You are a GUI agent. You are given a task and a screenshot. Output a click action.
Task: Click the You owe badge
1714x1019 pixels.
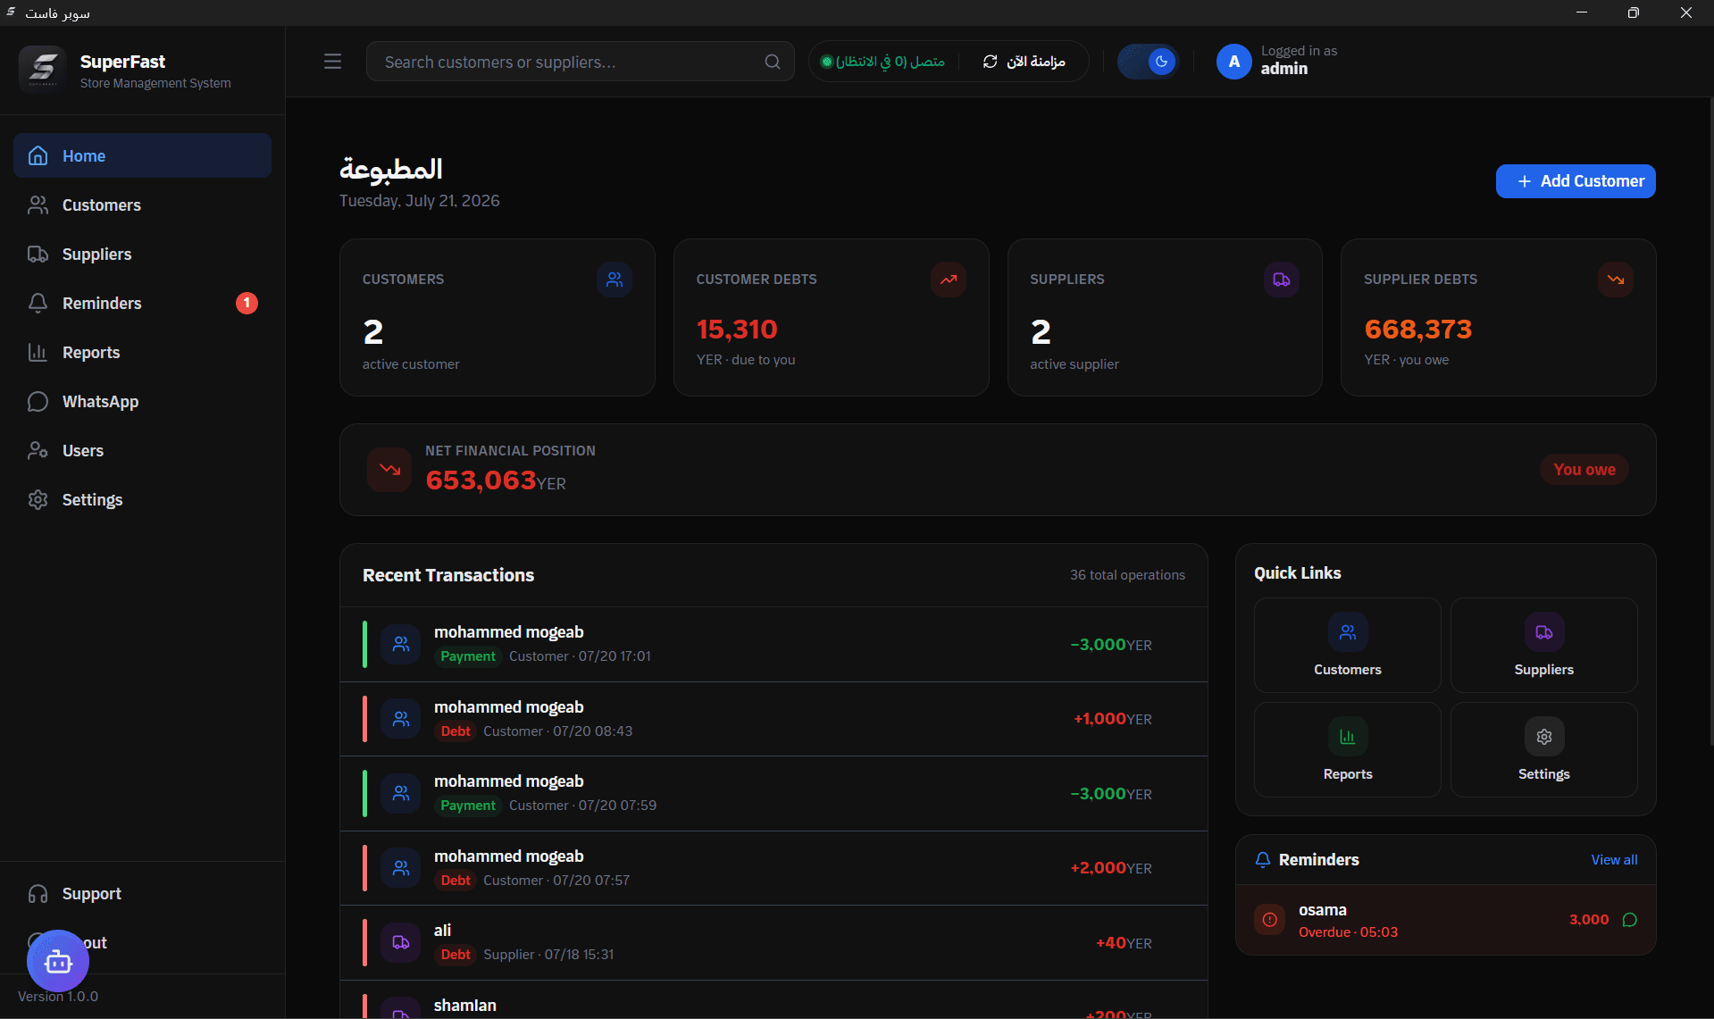1584,469
